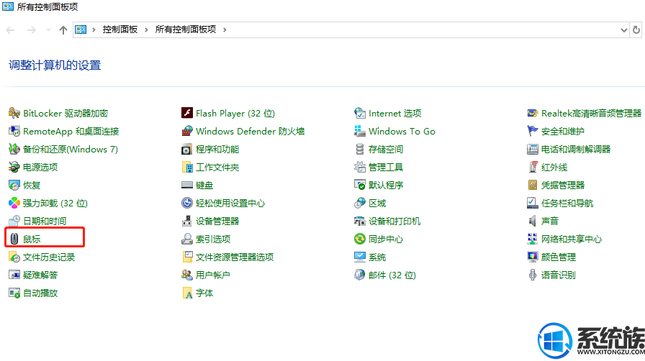Viewport: 645px width, 361px height.
Task: Open BitLocker 驱动器加密 icon
Action: 14,113
